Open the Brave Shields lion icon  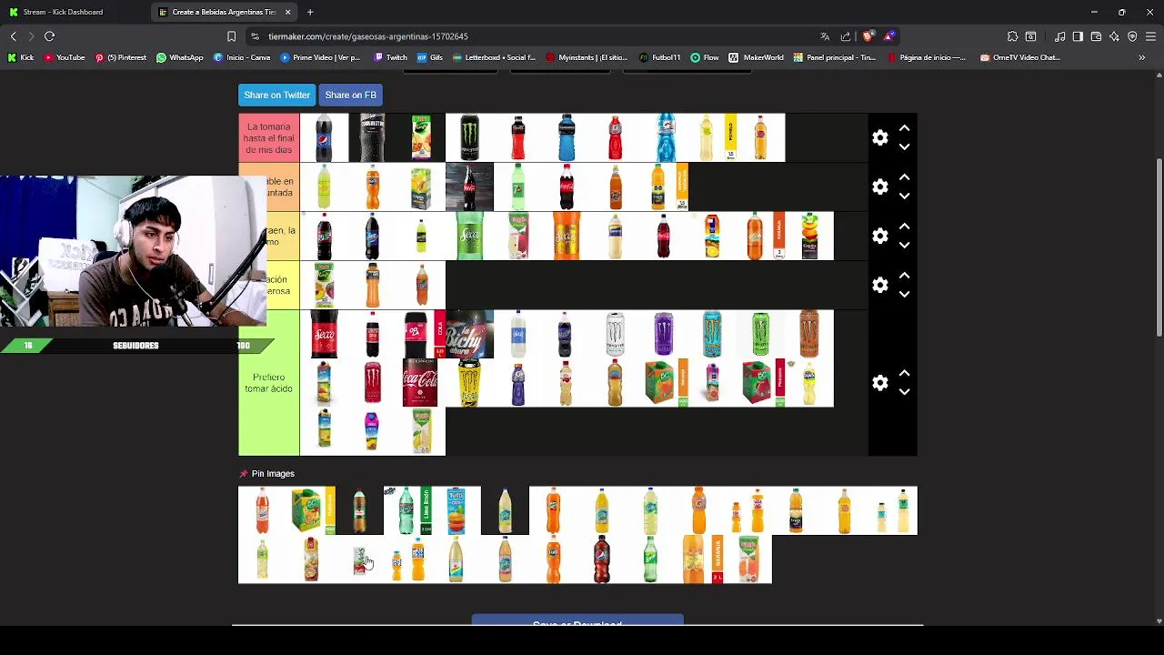[x=868, y=36]
